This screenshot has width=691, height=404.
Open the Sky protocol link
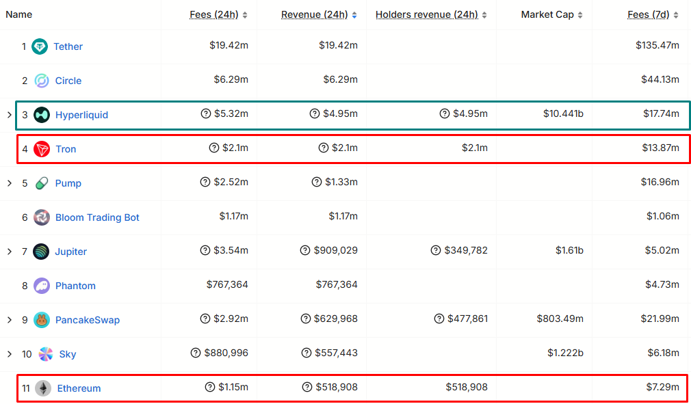click(x=68, y=354)
